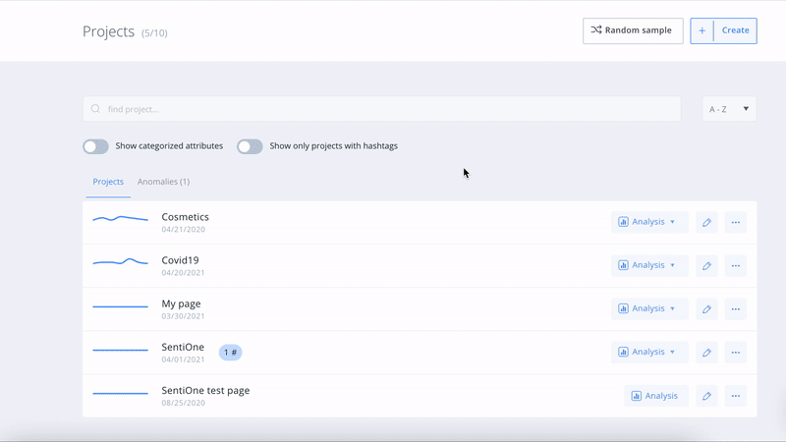Select the Projects tab

pos(108,182)
